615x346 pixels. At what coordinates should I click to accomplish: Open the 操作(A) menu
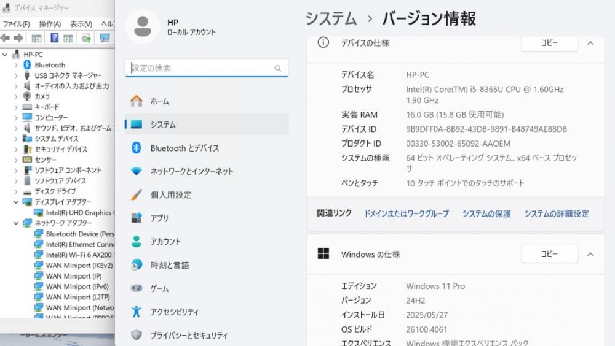(x=50, y=24)
